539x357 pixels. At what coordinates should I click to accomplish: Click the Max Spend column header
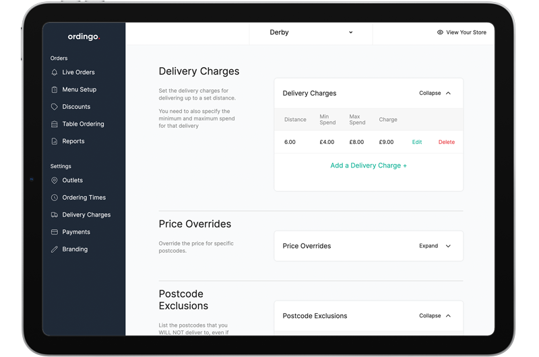click(357, 120)
